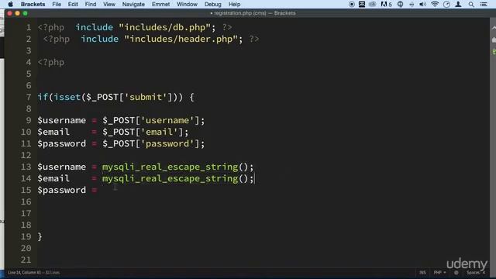The height and width of the screenshot is (279, 496).
Task: Click $username variable on line 9
Action: point(62,121)
